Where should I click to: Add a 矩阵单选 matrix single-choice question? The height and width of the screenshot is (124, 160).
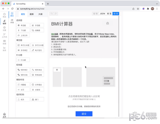pos(37,70)
